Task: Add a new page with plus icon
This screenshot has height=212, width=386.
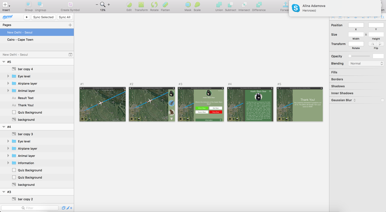Action: pos(70,25)
